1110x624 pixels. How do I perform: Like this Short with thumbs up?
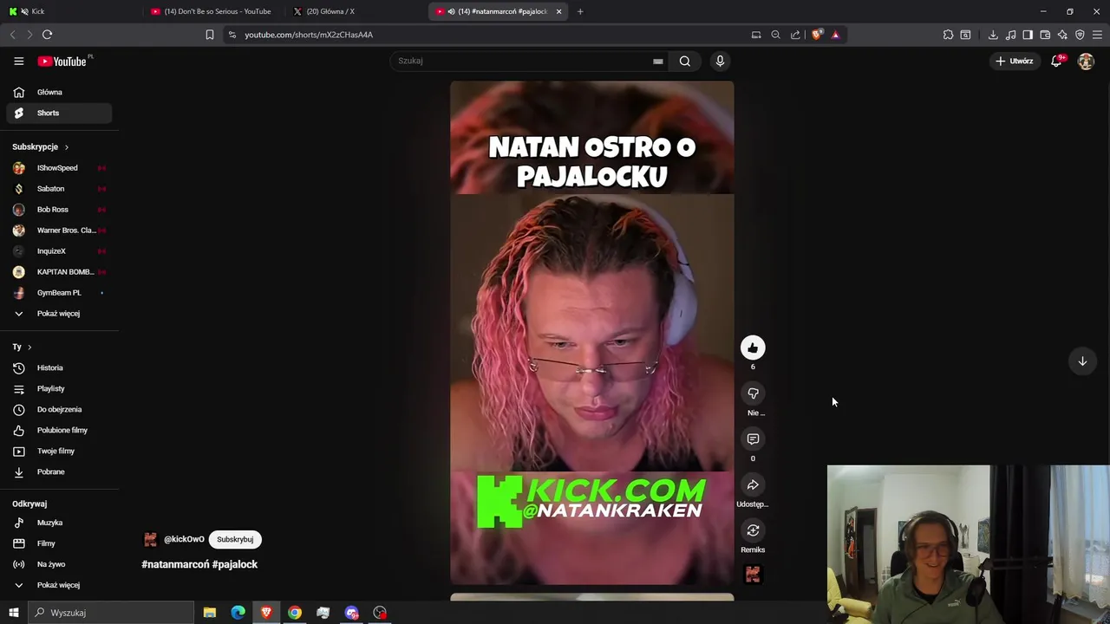tap(753, 348)
